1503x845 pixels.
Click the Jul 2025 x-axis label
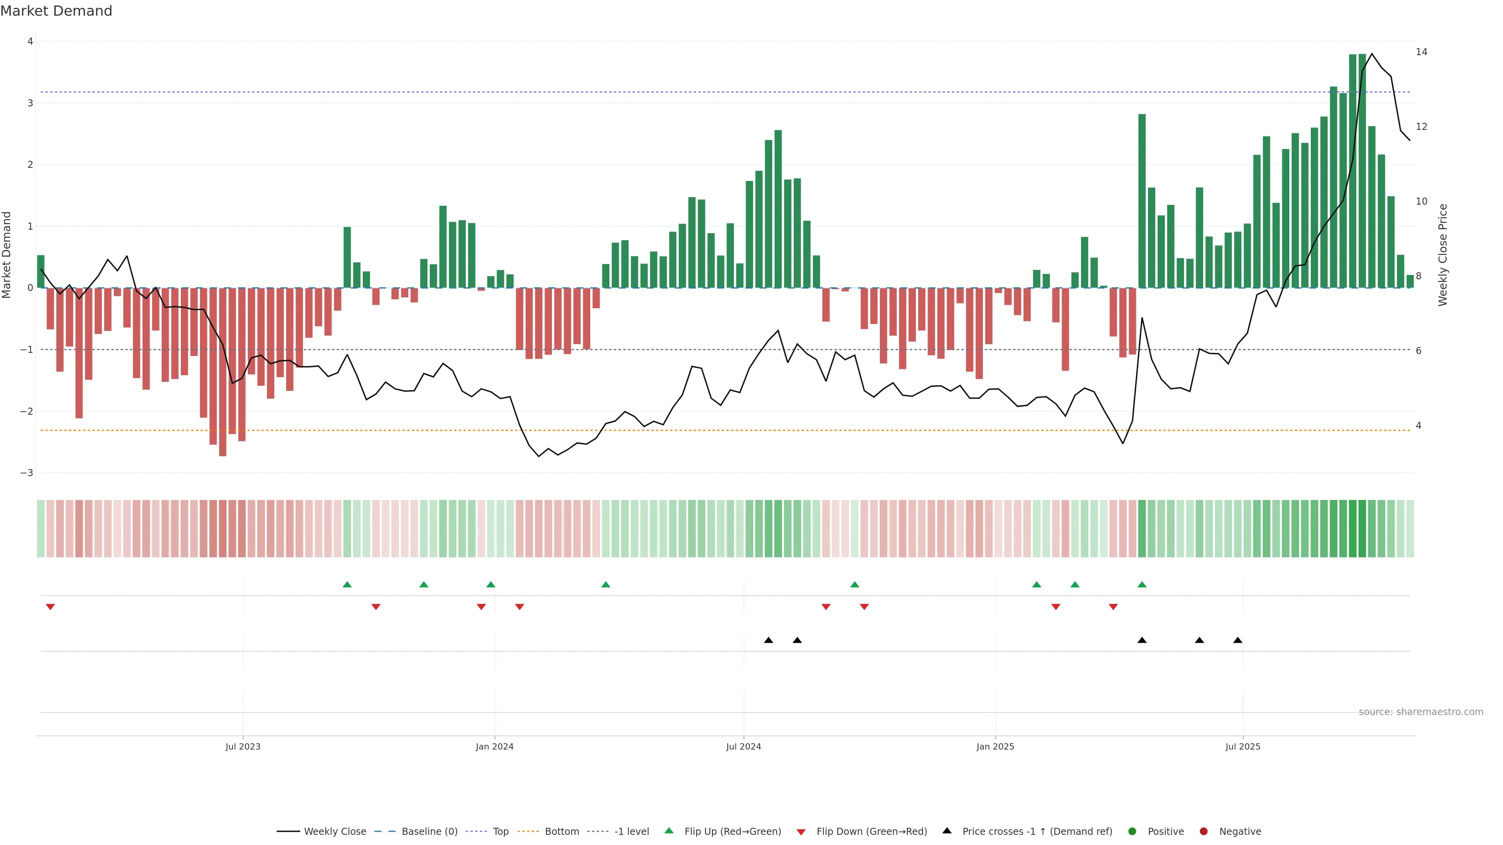point(1243,747)
